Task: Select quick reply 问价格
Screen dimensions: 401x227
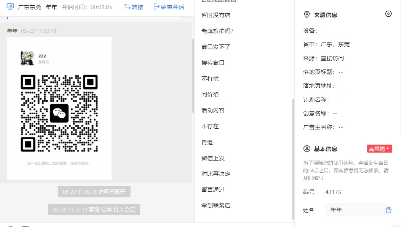Action: tap(210, 95)
